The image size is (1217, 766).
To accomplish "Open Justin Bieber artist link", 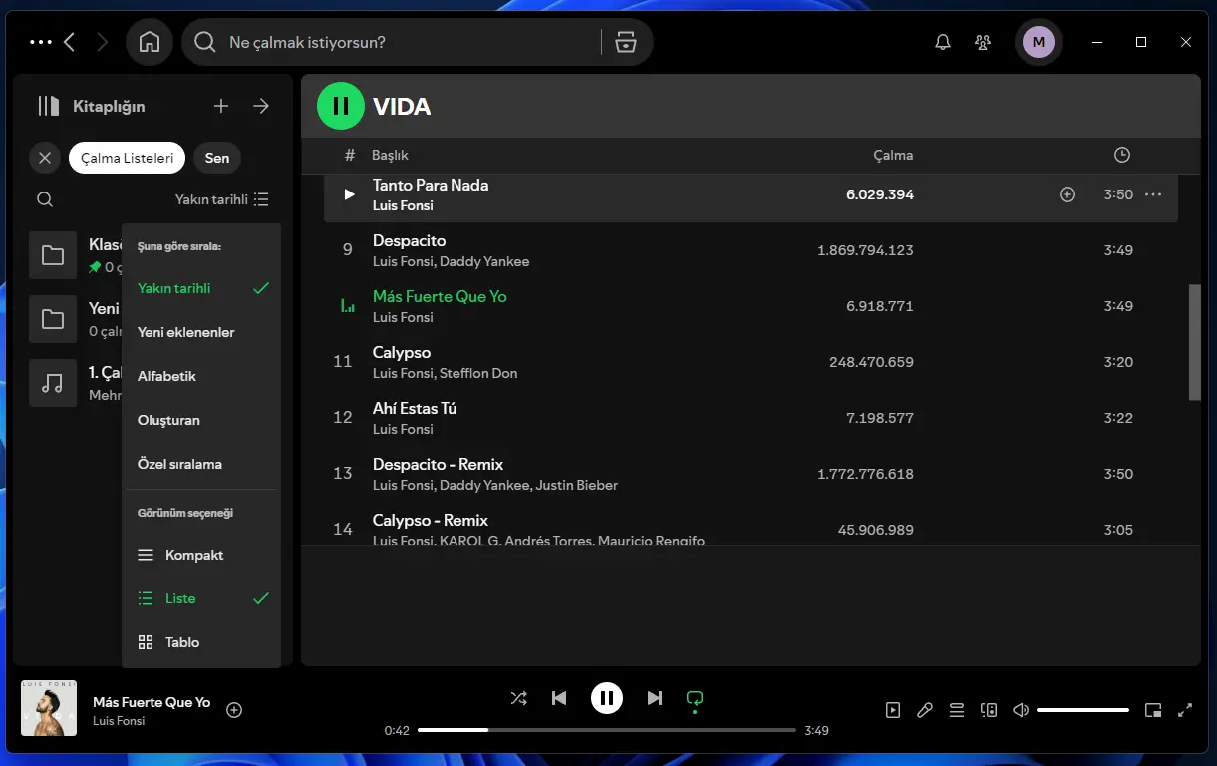I will [577, 485].
